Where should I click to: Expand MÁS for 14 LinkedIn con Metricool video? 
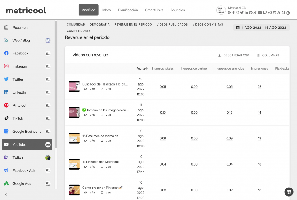(90, 167)
